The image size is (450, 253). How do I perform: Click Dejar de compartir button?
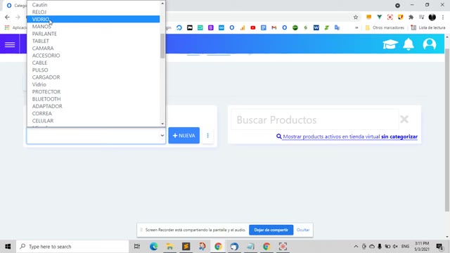click(x=271, y=230)
